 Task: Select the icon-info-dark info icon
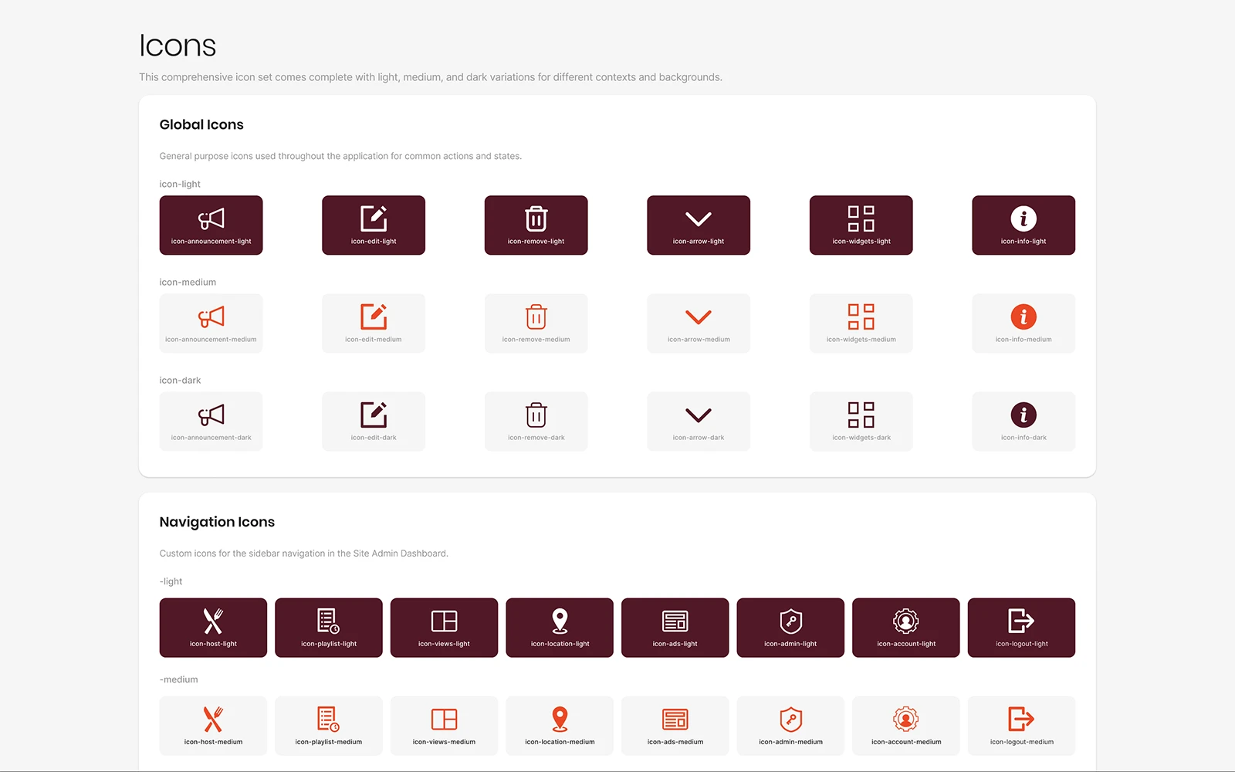pyautogui.click(x=1024, y=415)
